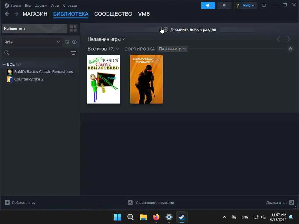Switch to the СООБЩЕСТВО tab
Viewport: 299px width, 224px height.
tap(113, 14)
